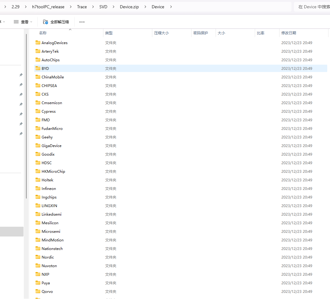Click the Infineon folder icon

tap(38, 188)
